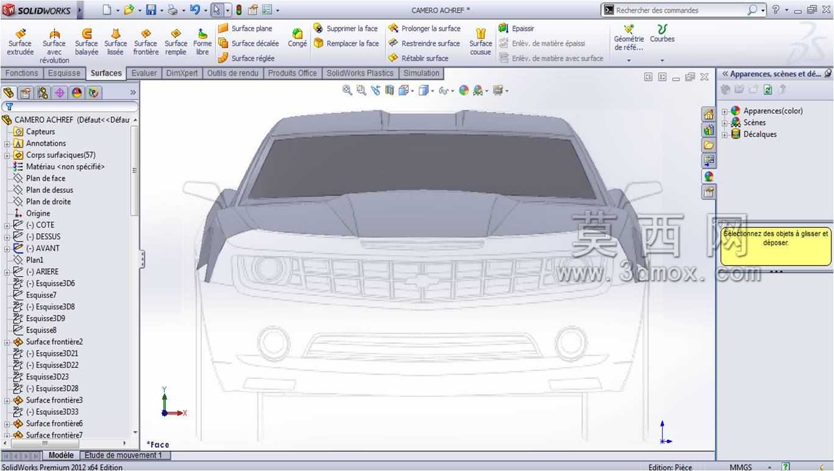Select the Epaissir command
The image size is (834, 471).
[x=516, y=29]
